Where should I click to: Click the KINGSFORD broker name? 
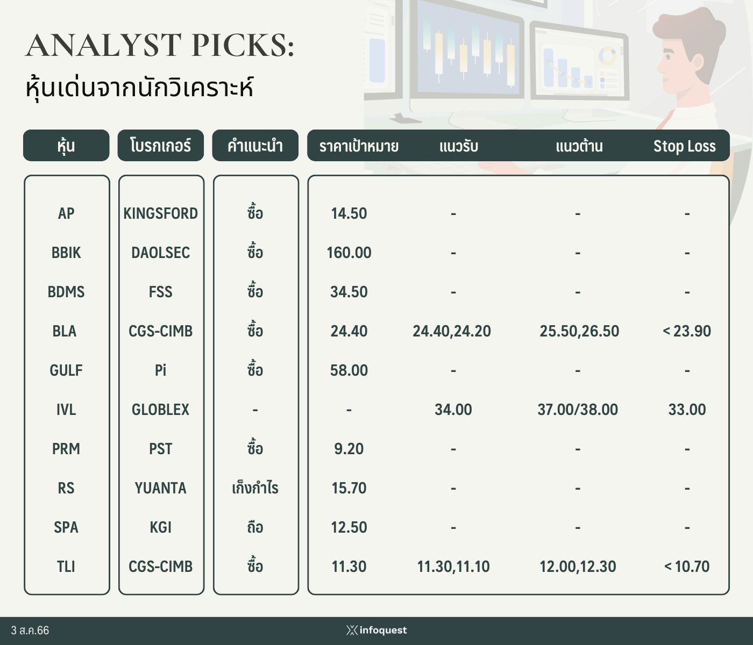[x=161, y=213]
